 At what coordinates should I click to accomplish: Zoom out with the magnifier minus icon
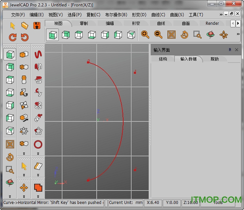158,35
